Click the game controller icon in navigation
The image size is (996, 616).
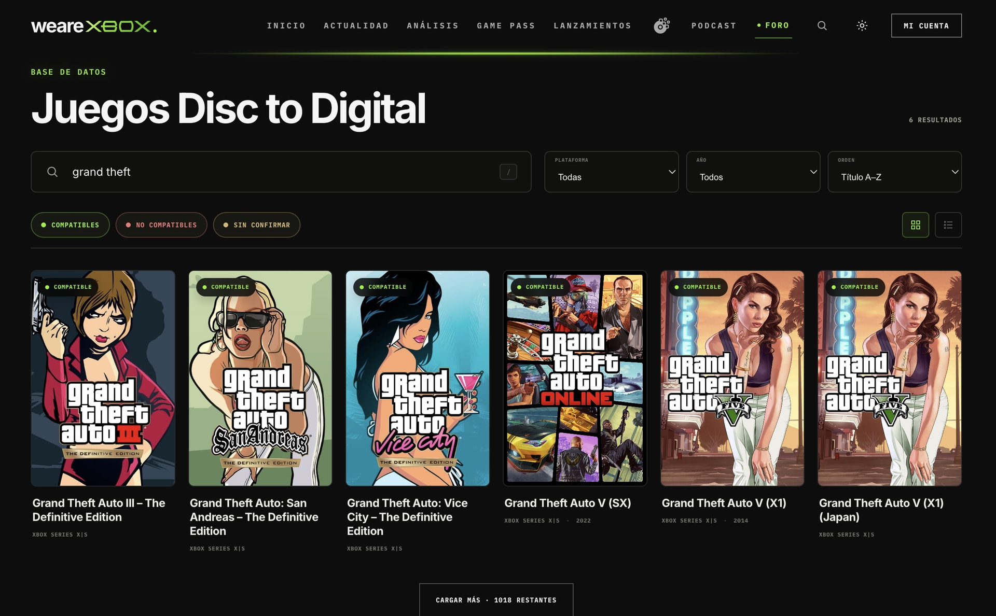661,25
